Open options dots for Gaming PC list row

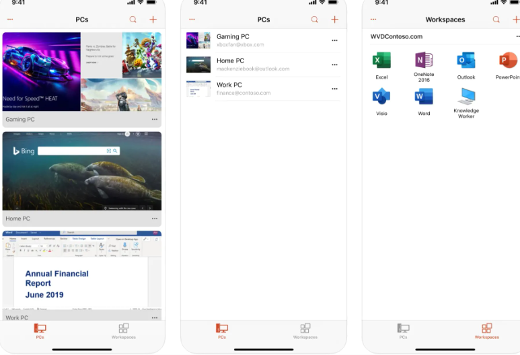pos(334,40)
